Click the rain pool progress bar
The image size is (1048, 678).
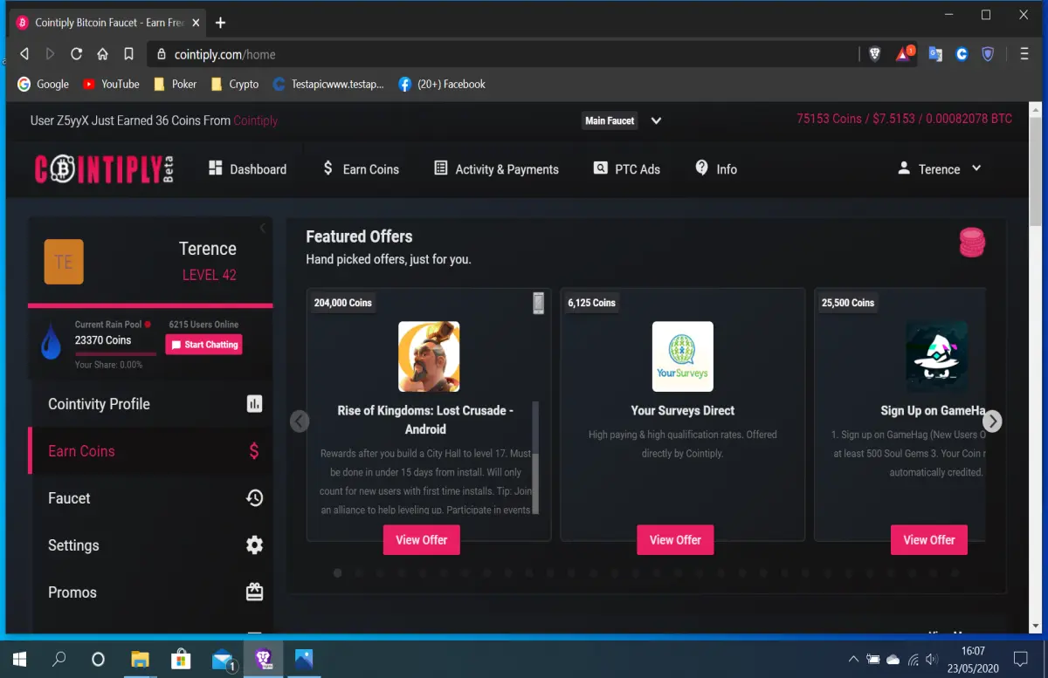click(x=116, y=353)
